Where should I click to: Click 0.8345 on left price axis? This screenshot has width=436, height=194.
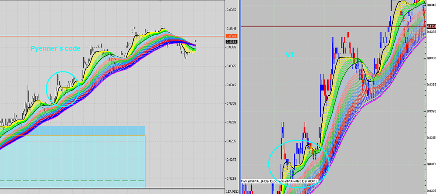(x=232, y=29)
